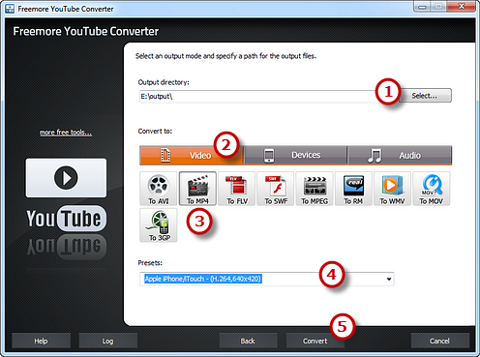Go Back to previous step

248,342
